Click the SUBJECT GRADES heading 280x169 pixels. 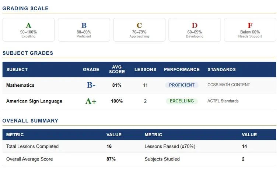click(x=28, y=53)
